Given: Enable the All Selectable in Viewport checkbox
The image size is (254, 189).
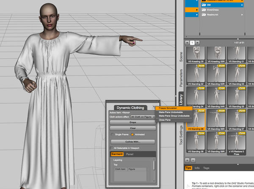Looking at the screenshot, I should 111,148.
